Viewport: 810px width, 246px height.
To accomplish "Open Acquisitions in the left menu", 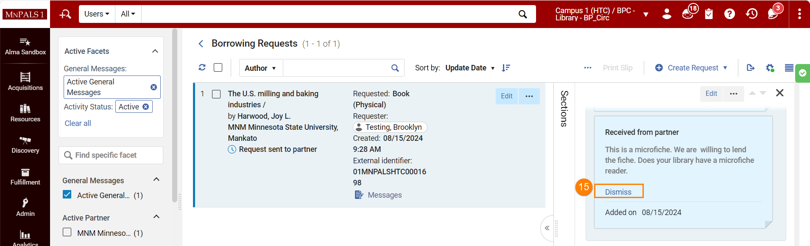I will 25,81.
